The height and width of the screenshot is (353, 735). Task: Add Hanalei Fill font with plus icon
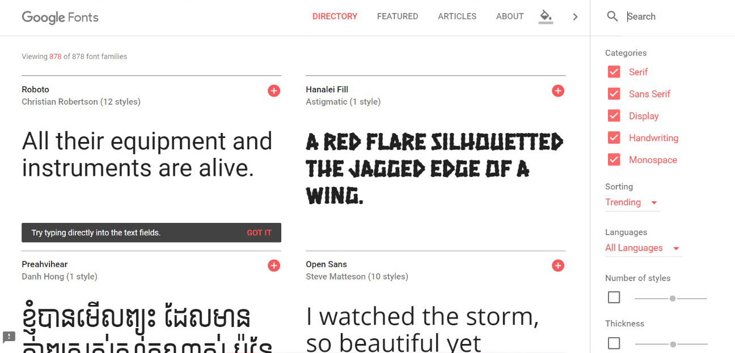558,91
